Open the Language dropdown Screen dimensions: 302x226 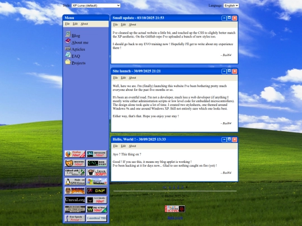tap(231, 6)
